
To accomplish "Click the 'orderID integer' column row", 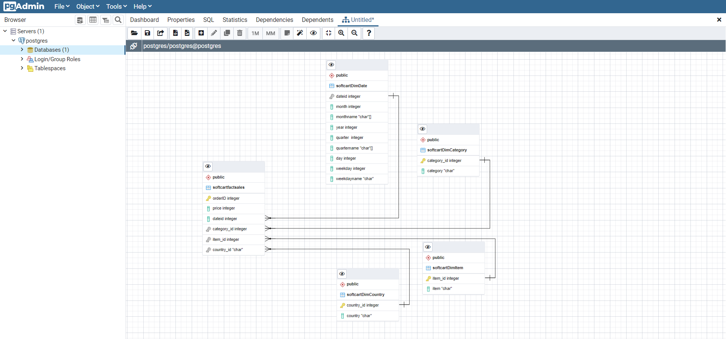I will (x=234, y=199).
